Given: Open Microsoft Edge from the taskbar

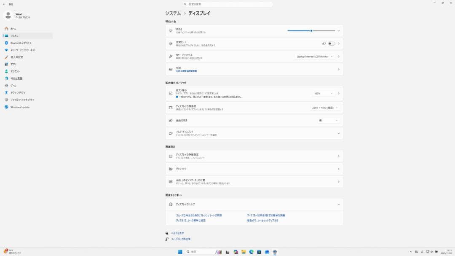Looking at the screenshot, I should (x=251, y=252).
